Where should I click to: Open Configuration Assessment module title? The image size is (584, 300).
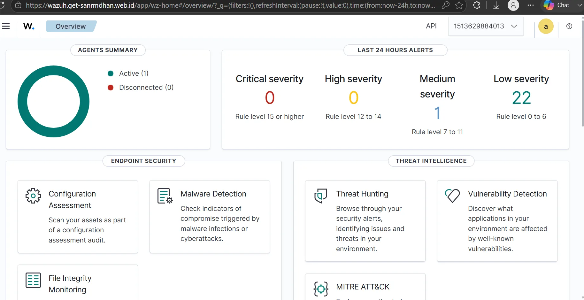click(x=72, y=200)
